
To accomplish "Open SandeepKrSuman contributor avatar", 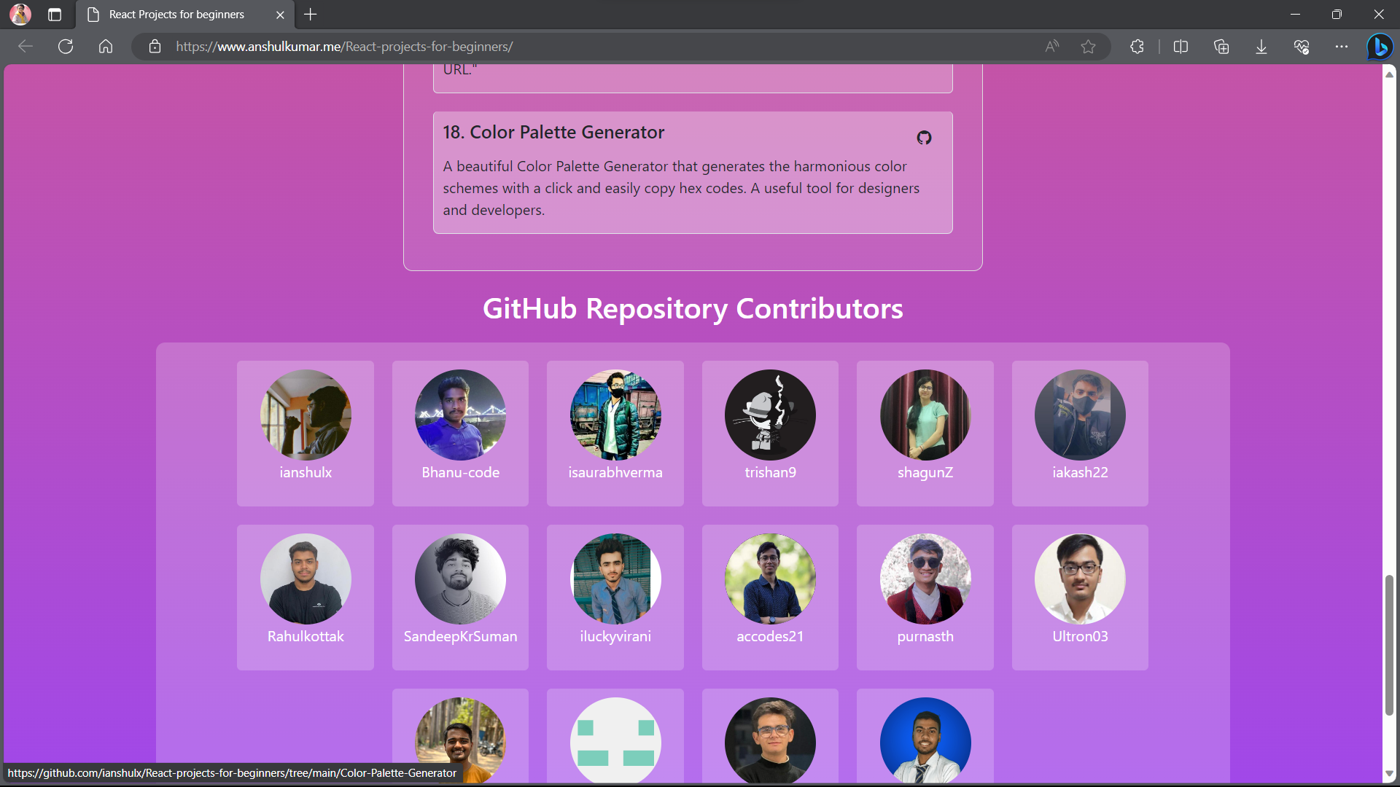I will click(x=460, y=579).
